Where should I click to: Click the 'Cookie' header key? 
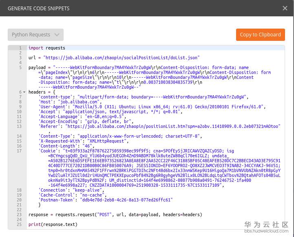pyautogui.click(x=49, y=151)
